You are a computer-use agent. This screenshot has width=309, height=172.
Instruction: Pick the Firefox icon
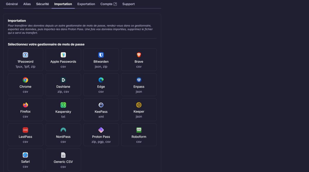pyautogui.click(x=25, y=105)
